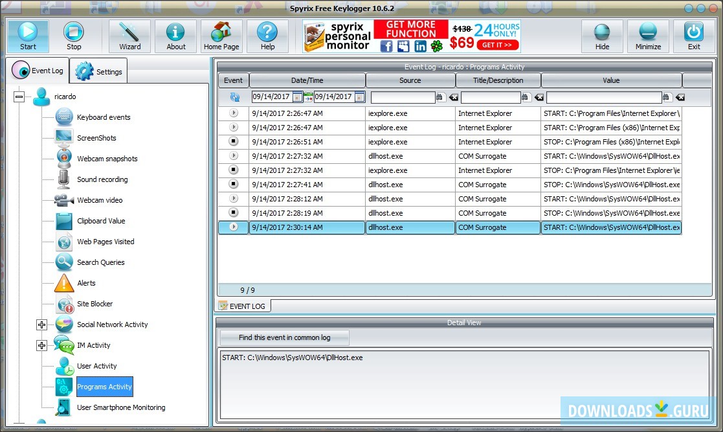
Task: Refresh the event log filter icon
Action: [x=234, y=97]
